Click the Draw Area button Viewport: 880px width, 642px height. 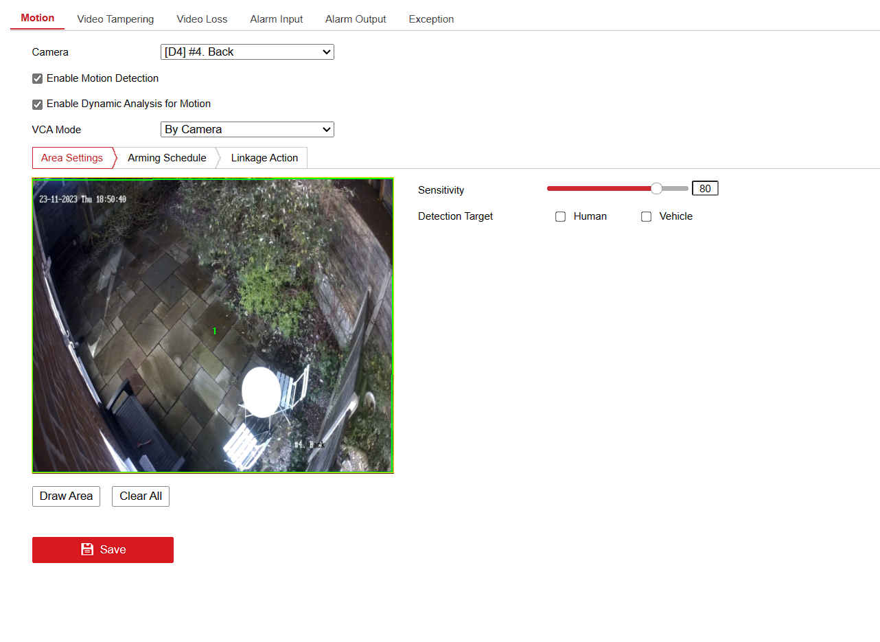(66, 496)
